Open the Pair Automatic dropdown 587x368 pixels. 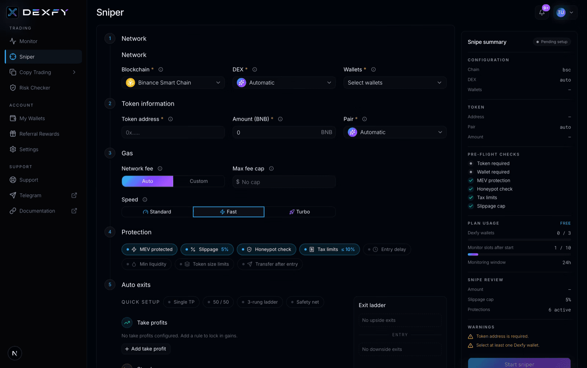coord(395,132)
